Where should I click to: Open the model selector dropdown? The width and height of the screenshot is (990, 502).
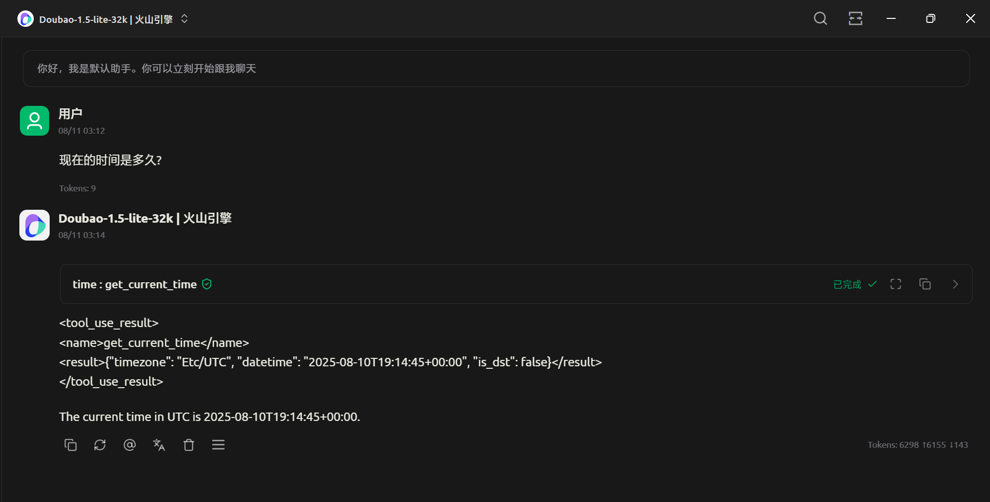tap(184, 19)
